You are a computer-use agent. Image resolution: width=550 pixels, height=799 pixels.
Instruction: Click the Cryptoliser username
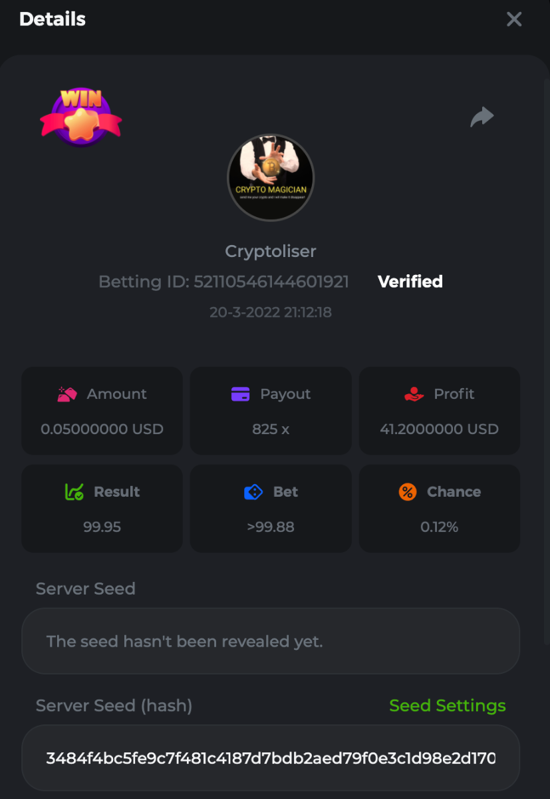click(x=271, y=251)
